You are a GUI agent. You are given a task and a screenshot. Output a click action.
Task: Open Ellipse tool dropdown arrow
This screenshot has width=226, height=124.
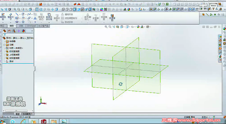pyautogui.click(x=32, y=18)
